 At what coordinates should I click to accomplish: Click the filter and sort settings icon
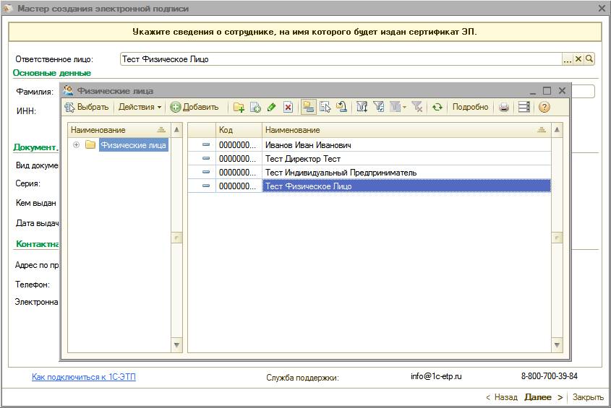click(362, 107)
